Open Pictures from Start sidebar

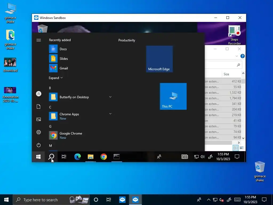tap(39, 119)
